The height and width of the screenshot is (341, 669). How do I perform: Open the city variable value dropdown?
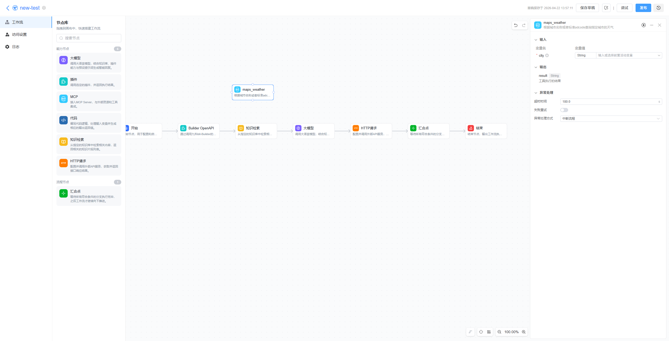tap(629, 55)
